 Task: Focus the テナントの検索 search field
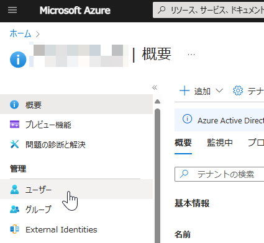(219, 174)
